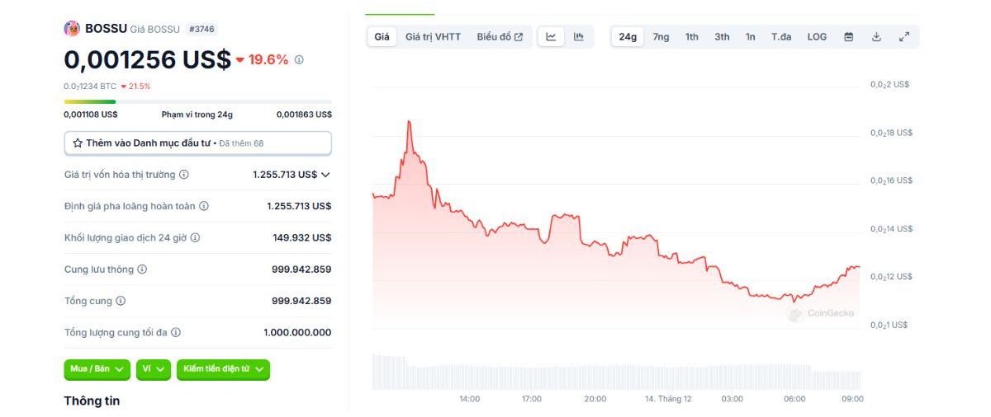Open the Biểu đồ external chart link
This screenshot has height=417, width=991.
point(500,37)
